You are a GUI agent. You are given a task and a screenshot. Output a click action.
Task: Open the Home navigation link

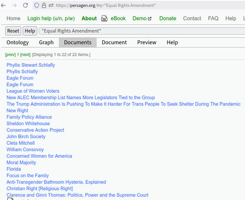tap(13, 18)
